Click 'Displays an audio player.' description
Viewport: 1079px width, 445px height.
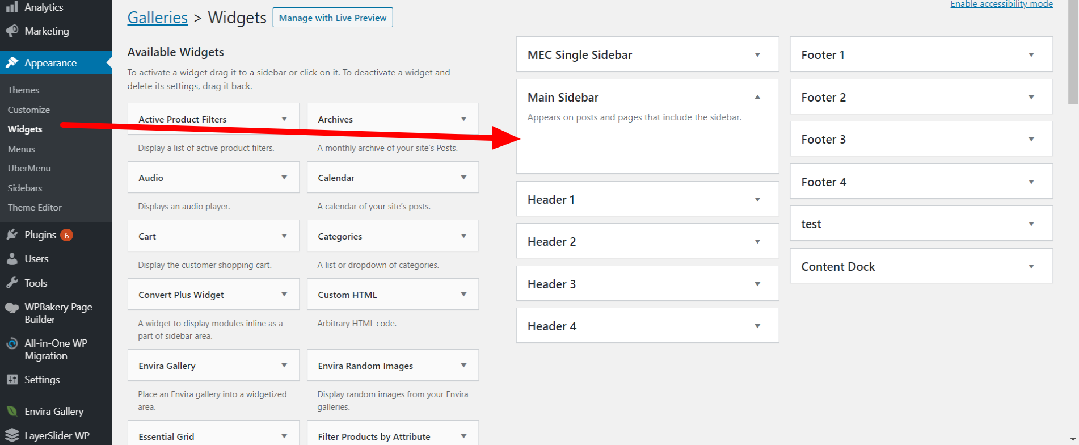click(184, 207)
